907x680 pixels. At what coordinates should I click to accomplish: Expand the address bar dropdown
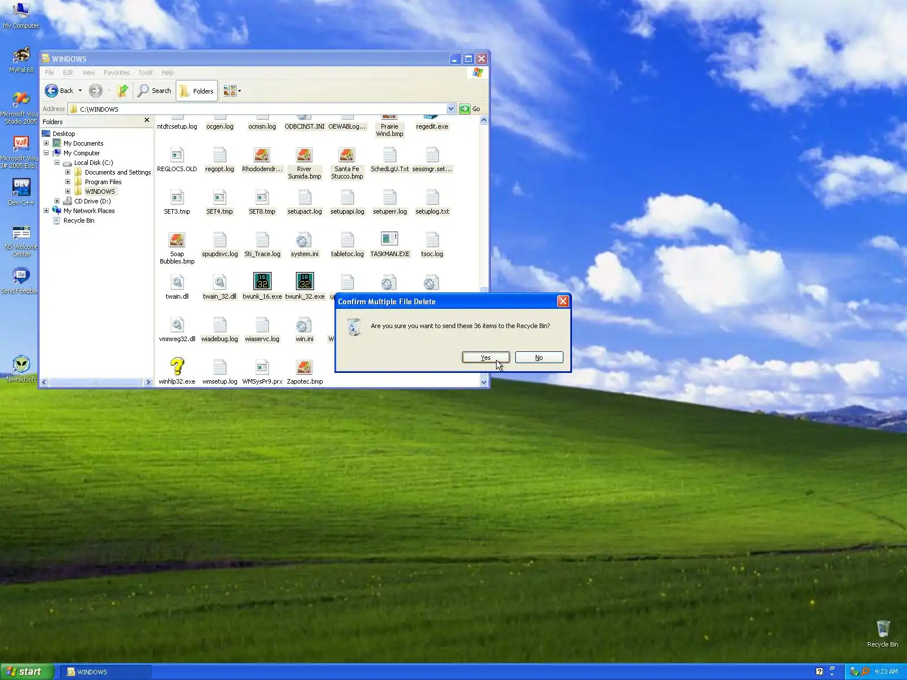point(451,109)
